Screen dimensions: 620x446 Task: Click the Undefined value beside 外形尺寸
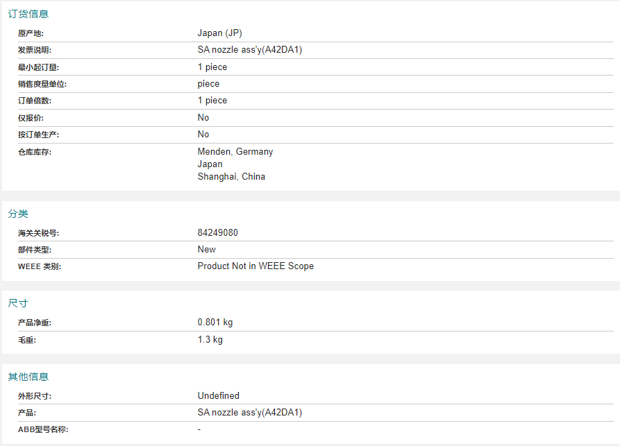[x=219, y=396]
